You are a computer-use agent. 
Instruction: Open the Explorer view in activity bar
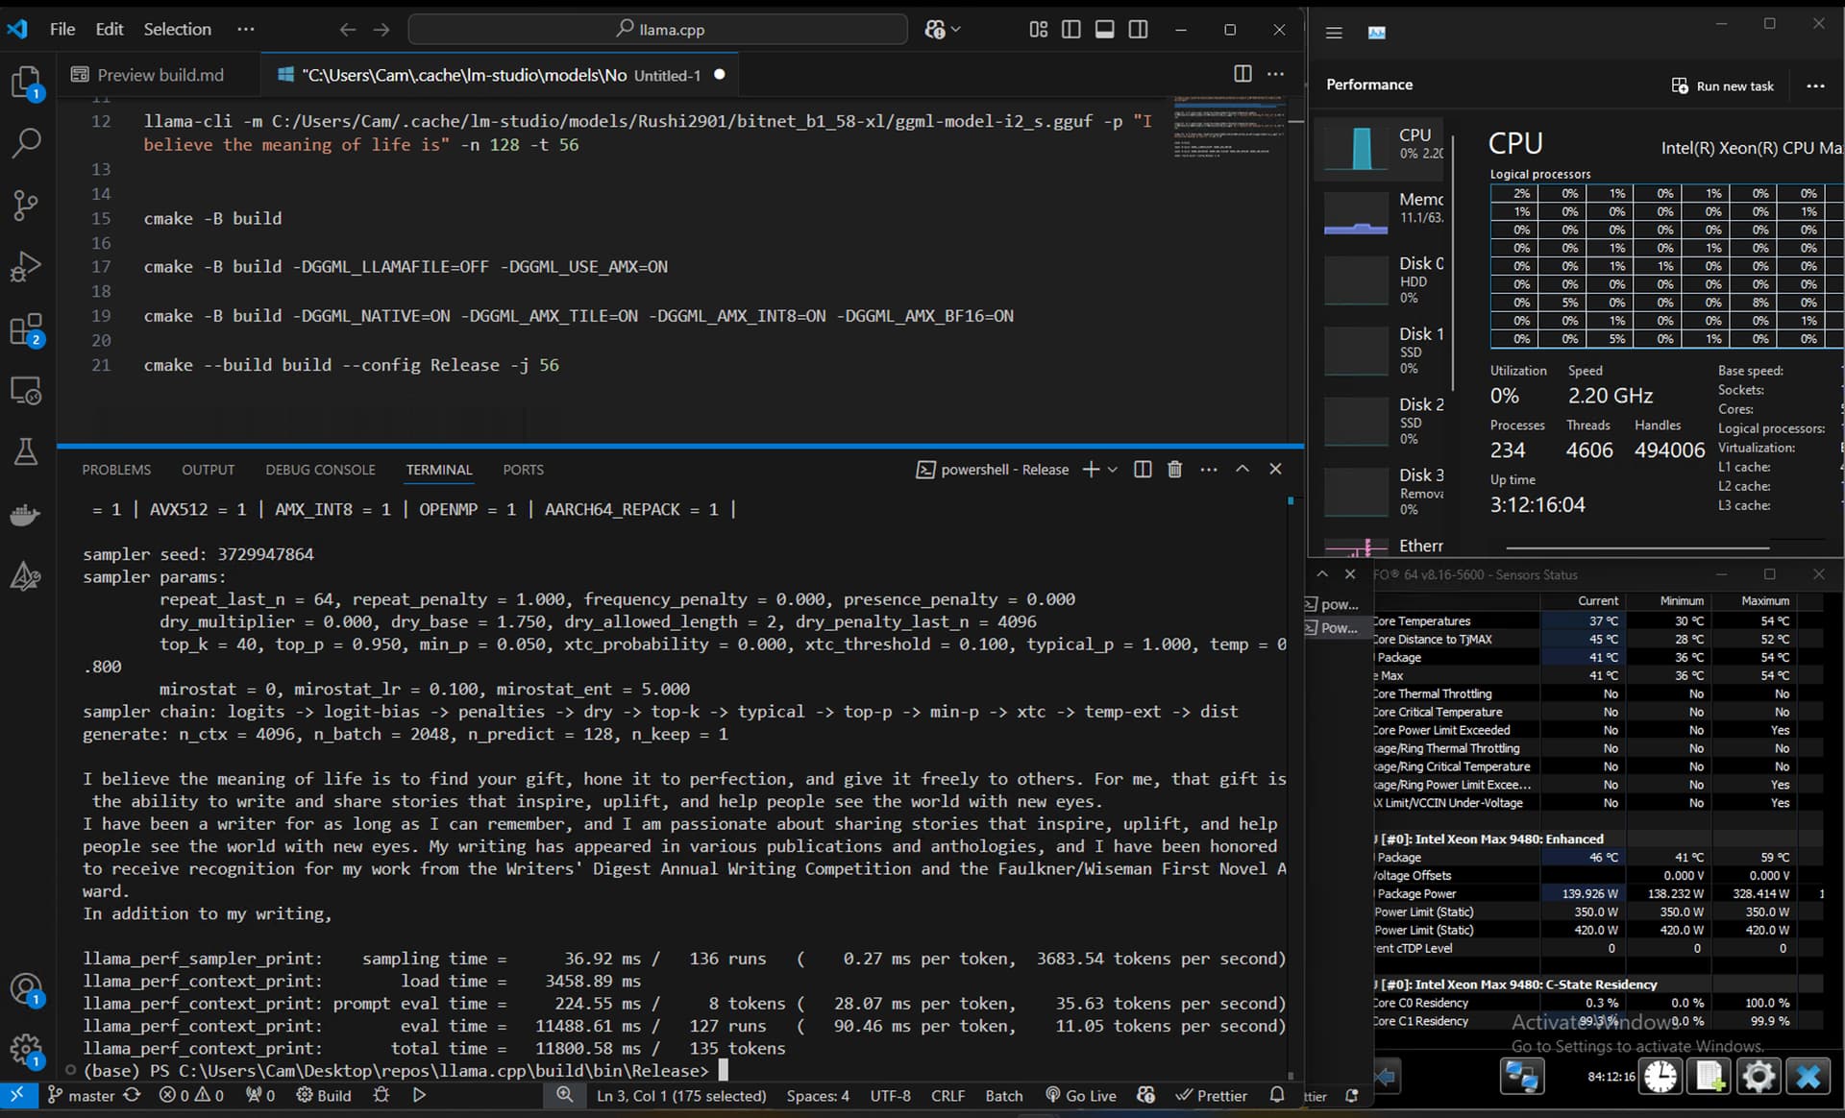(x=26, y=83)
